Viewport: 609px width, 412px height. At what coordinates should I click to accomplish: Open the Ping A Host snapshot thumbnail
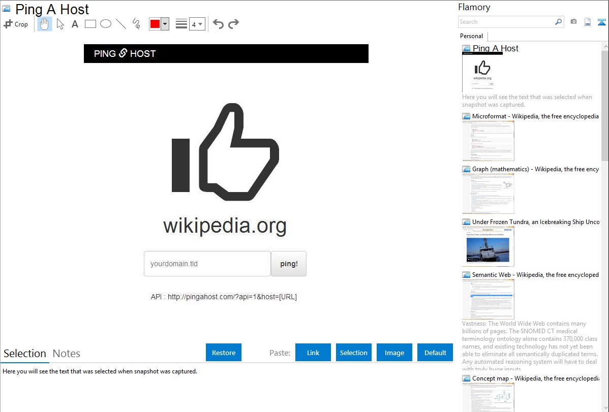point(482,73)
